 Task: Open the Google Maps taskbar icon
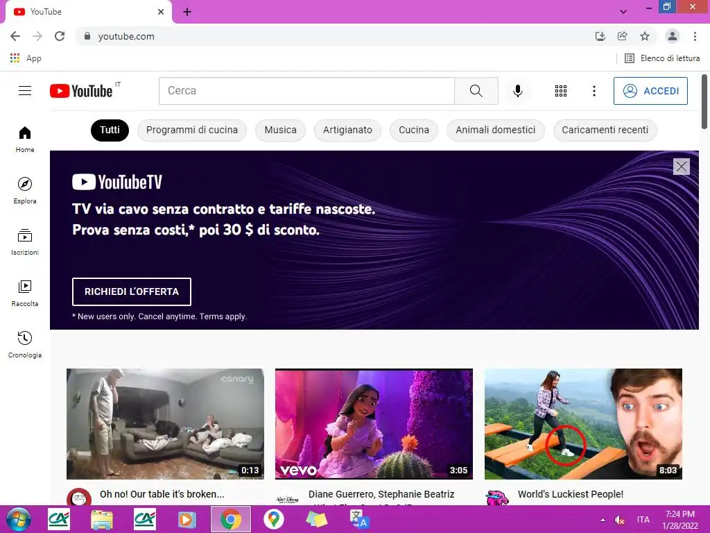tap(273, 519)
